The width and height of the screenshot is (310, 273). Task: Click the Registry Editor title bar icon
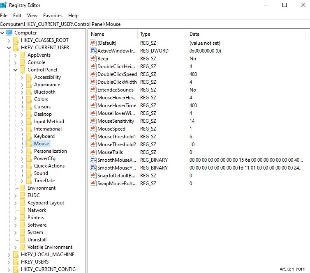(x=3, y=5)
